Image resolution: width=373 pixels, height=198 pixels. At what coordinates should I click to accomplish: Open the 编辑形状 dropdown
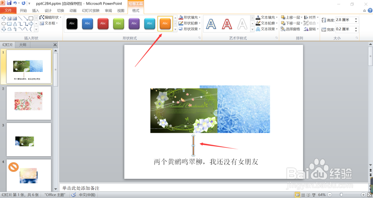point(50,18)
